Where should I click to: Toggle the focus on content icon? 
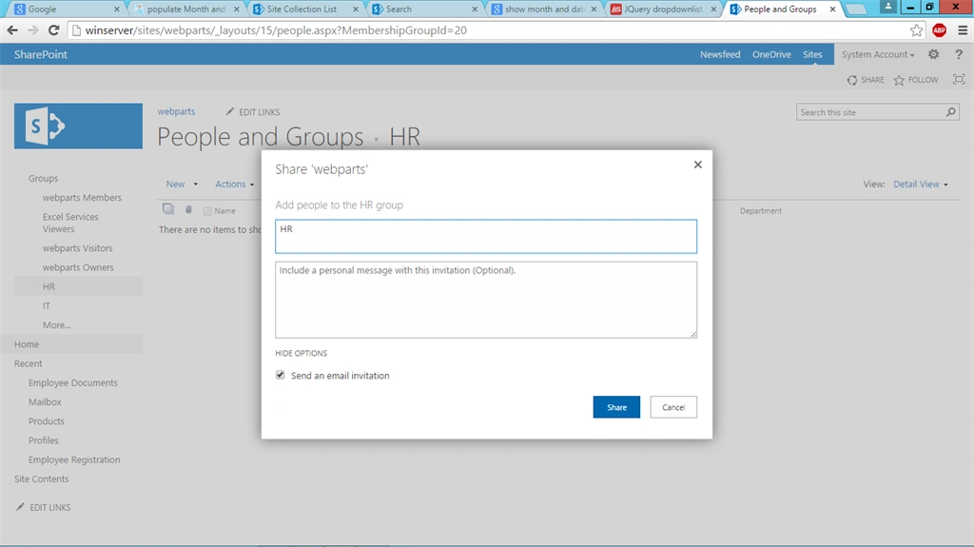pyautogui.click(x=959, y=80)
